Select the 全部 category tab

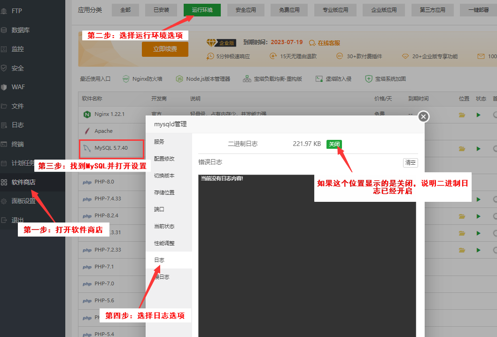click(x=125, y=10)
